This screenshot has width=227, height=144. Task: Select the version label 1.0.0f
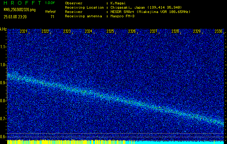click(x=50, y=3)
